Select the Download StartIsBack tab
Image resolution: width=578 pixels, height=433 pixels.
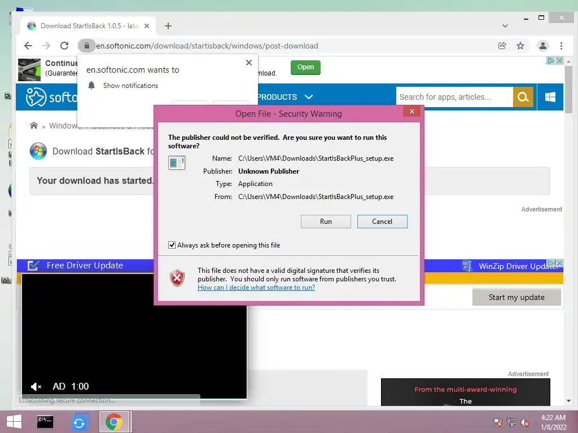coord(87,26)
